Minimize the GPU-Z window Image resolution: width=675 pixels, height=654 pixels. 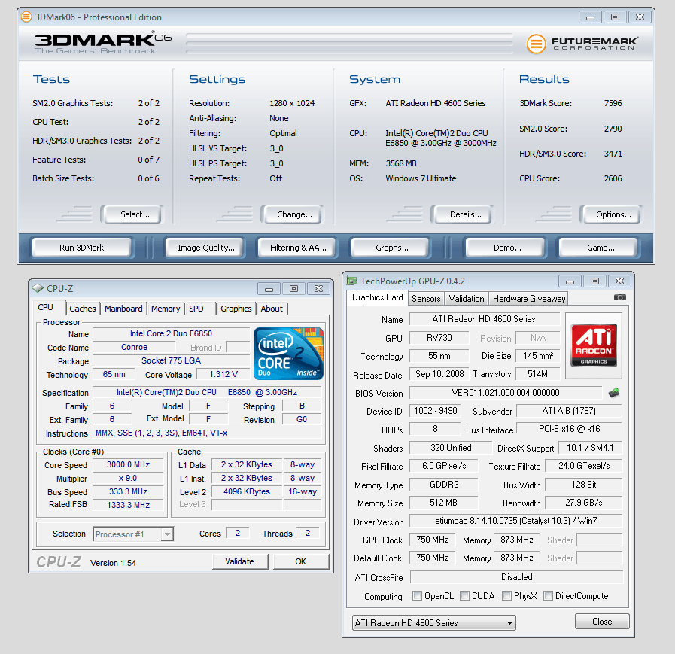pos(570,281)
